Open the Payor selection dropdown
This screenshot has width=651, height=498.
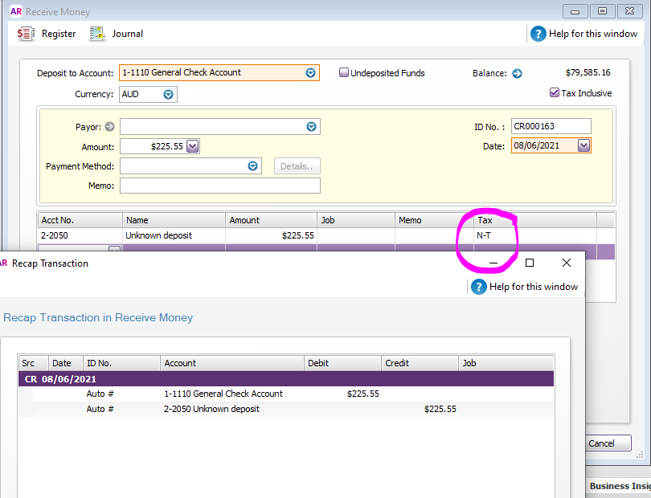coord(311,127)
